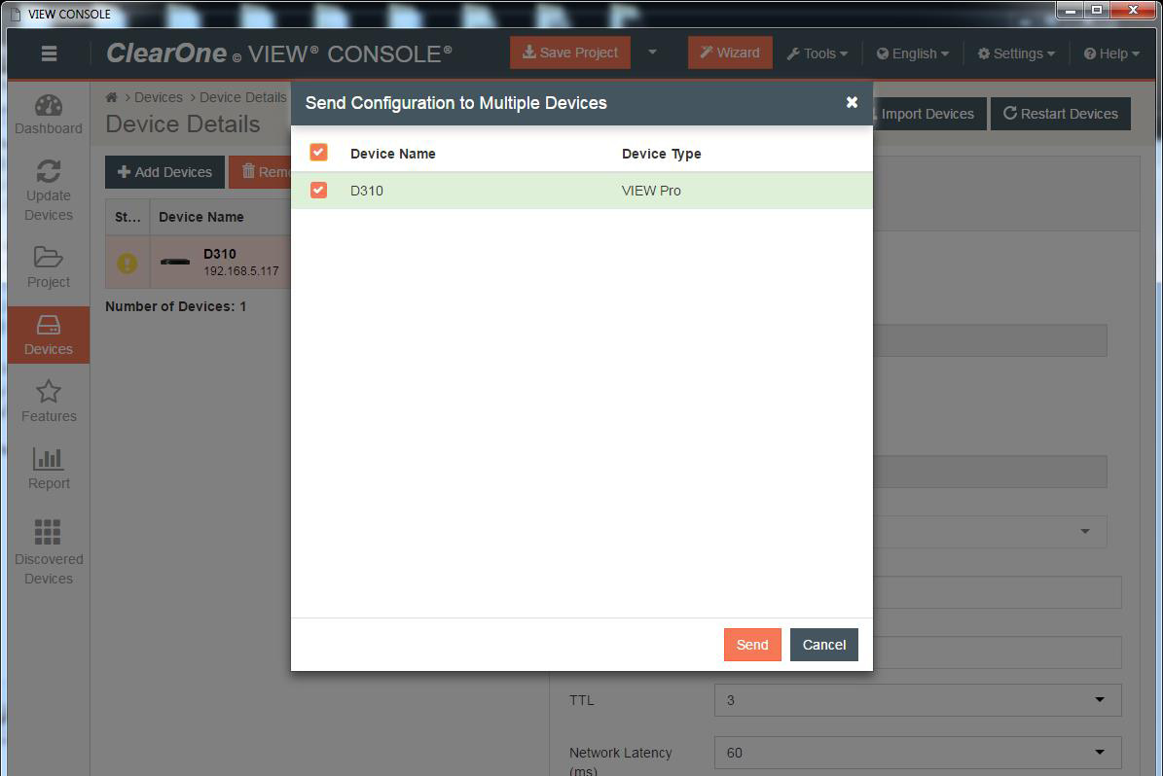The width and height of the screenshot is (1163, 776).
Task: Expand the Tools menu
Action: [x=818, y=53]
